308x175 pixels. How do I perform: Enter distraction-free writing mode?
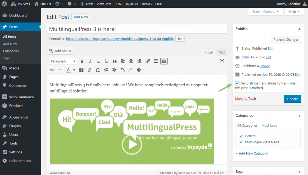click(x=222, y=60)
